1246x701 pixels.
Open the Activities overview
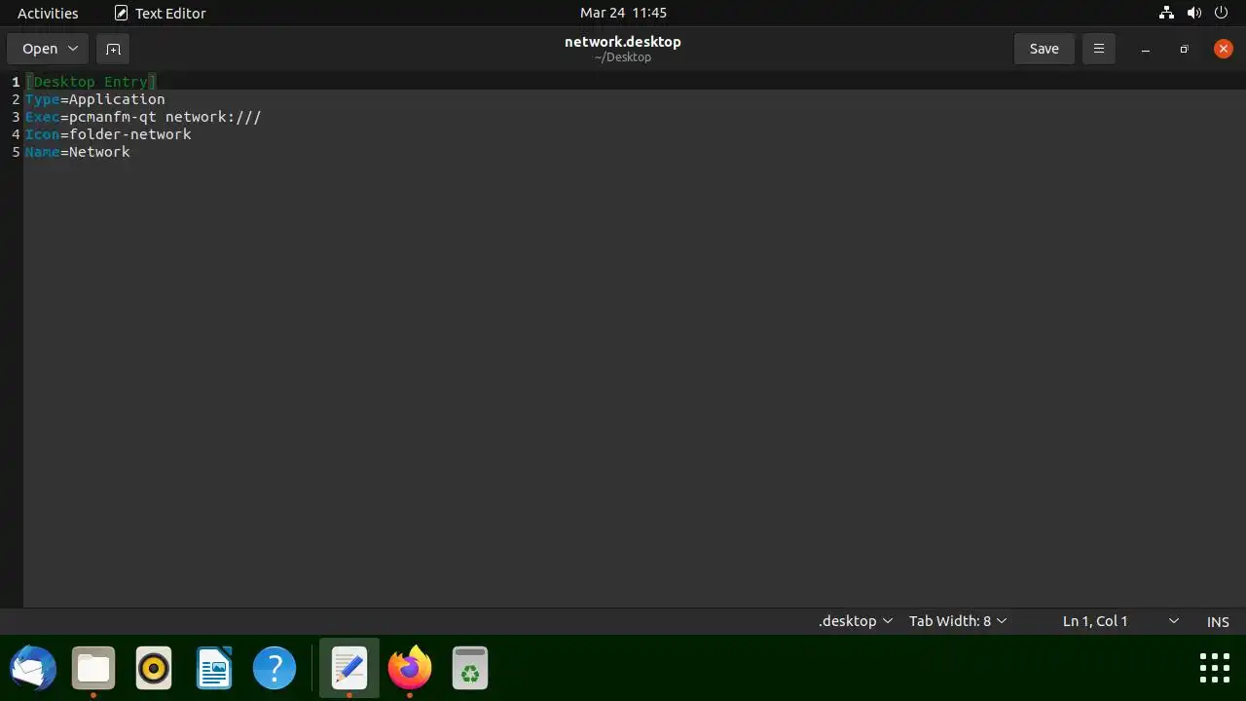(x=48, y=13)
